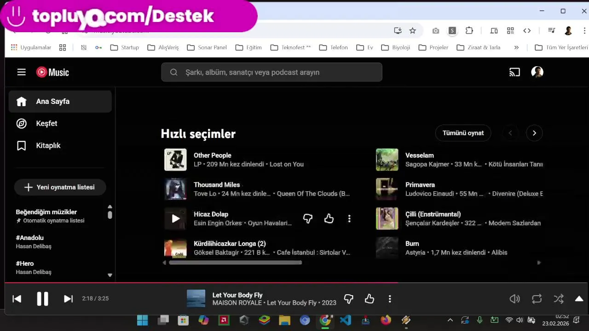589x331 pixels.
Task: Open Kürdilihicazkar Longa (2) track
Action: pyautogui.click(x=230, y=244)
